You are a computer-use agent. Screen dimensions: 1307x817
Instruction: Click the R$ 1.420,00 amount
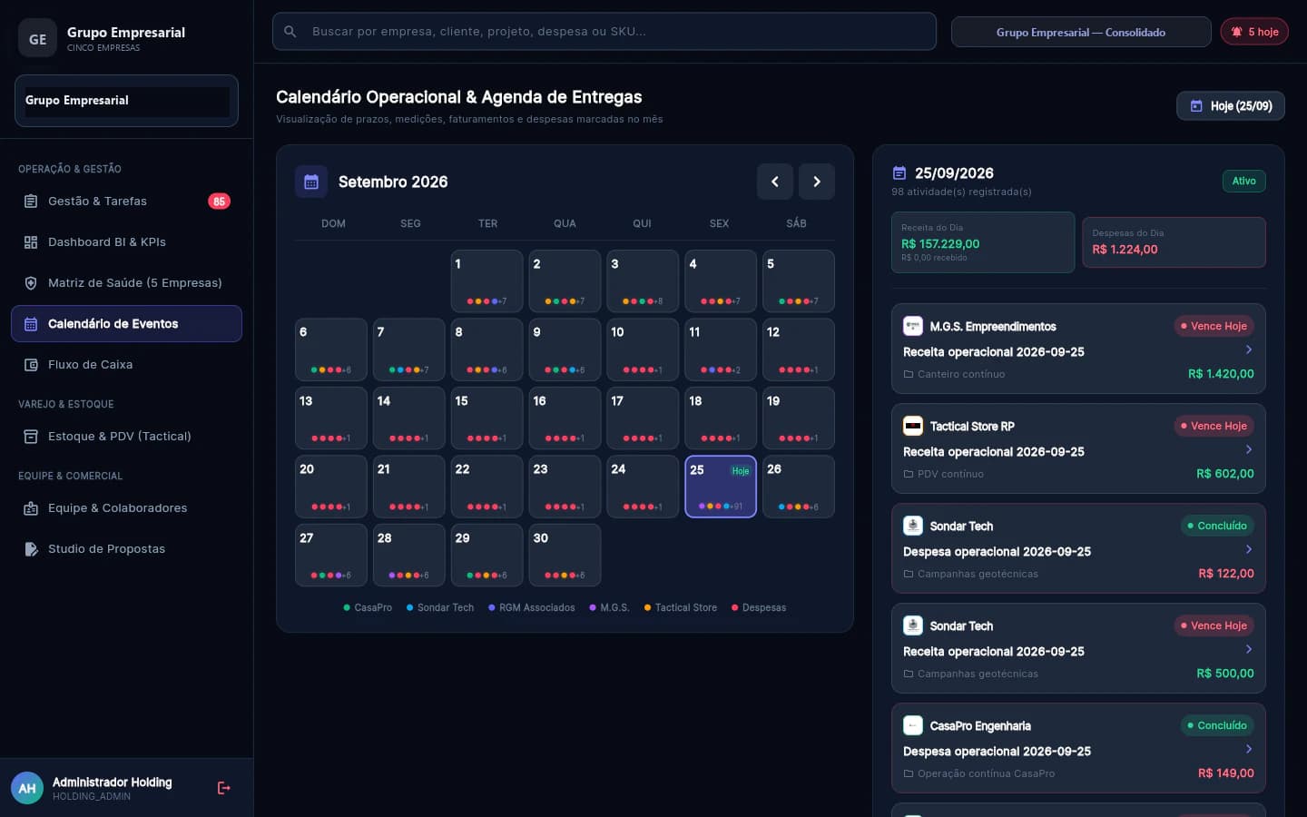(x=1221, y=374)
